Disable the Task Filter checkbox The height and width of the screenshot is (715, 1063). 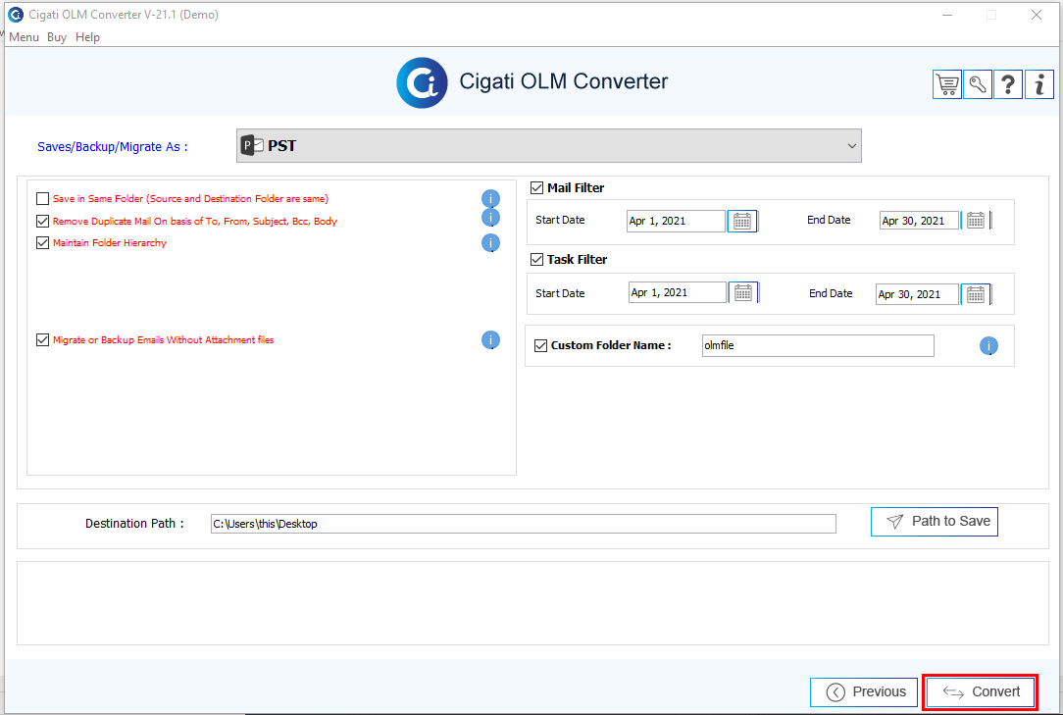(537, 259)
